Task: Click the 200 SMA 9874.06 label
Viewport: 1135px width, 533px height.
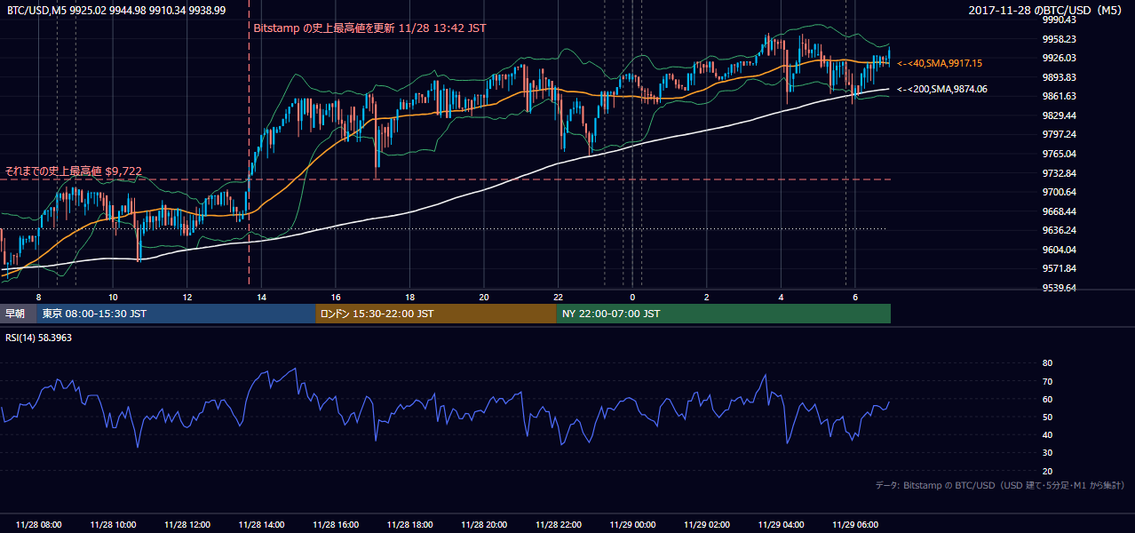Action: point(941,89)
